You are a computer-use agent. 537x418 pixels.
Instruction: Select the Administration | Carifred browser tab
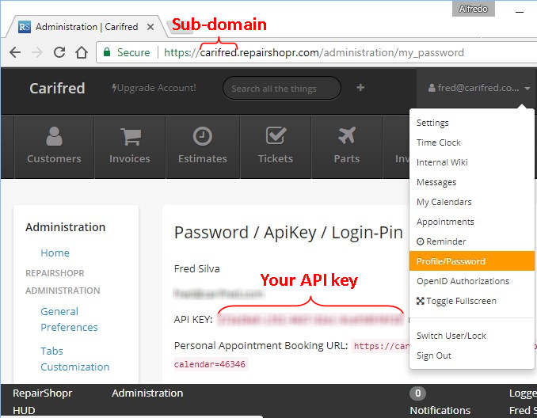[x=85, y=27]
